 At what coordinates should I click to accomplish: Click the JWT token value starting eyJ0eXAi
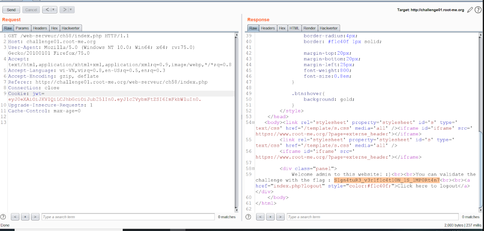(x=105, y=99)
